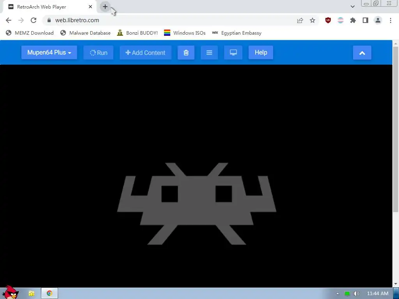Screen dimensions: 399x299
Task: Go back to the previous page
Action: [9, 20]
